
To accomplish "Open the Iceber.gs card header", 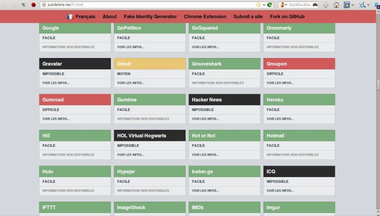I will pyautogui.click(x=224, y=171).
